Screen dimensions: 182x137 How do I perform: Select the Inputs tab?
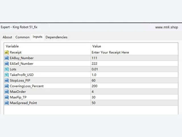point(38,37)
